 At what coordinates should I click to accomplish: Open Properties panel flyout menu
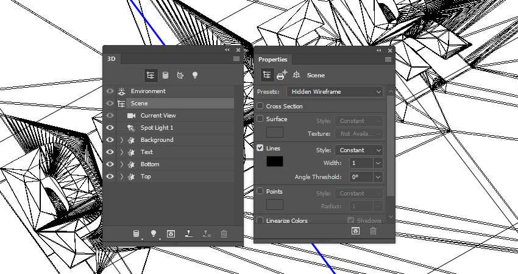point(388,60)
